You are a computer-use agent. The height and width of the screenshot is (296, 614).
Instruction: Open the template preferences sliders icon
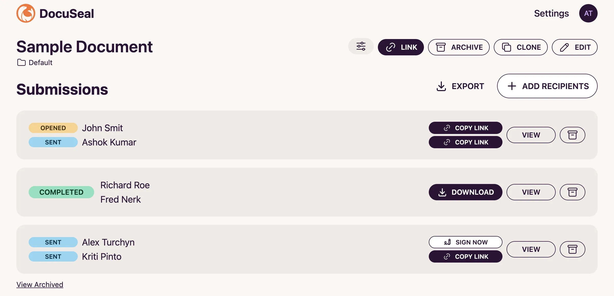[x=361, y=46]
